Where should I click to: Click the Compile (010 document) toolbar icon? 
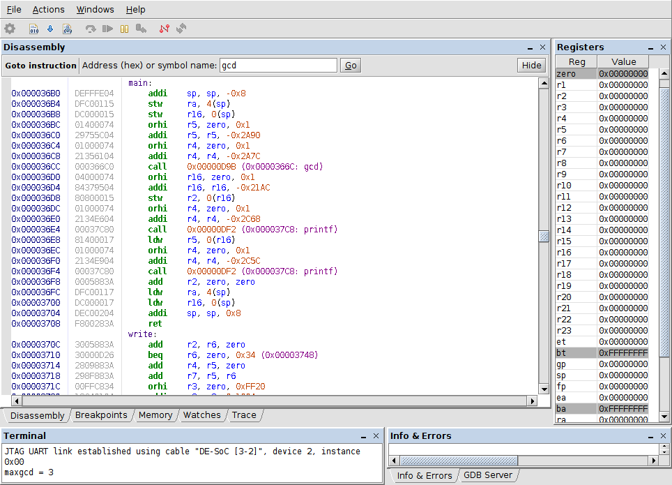pyautogui.click(x=34, y=29)
